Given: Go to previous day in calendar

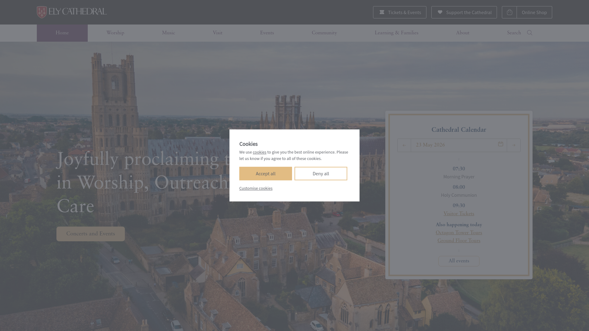Looking at the screenshot, I should (x=404, y=145).
